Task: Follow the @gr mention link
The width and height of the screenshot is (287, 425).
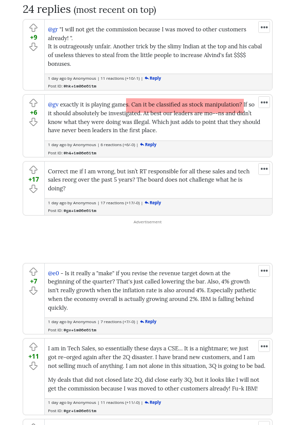Action: tap(53, 29)
